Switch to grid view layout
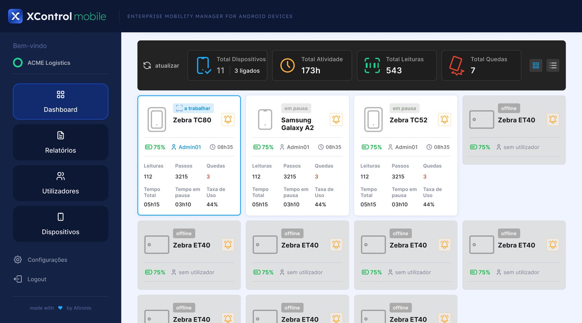 (536, 65)
